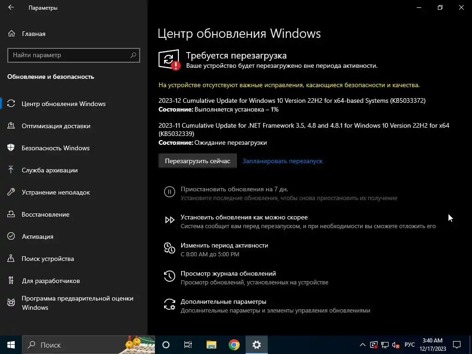Click the pause updates icon
This screenshot has width=472, height=354.
(x=170, y=192)
